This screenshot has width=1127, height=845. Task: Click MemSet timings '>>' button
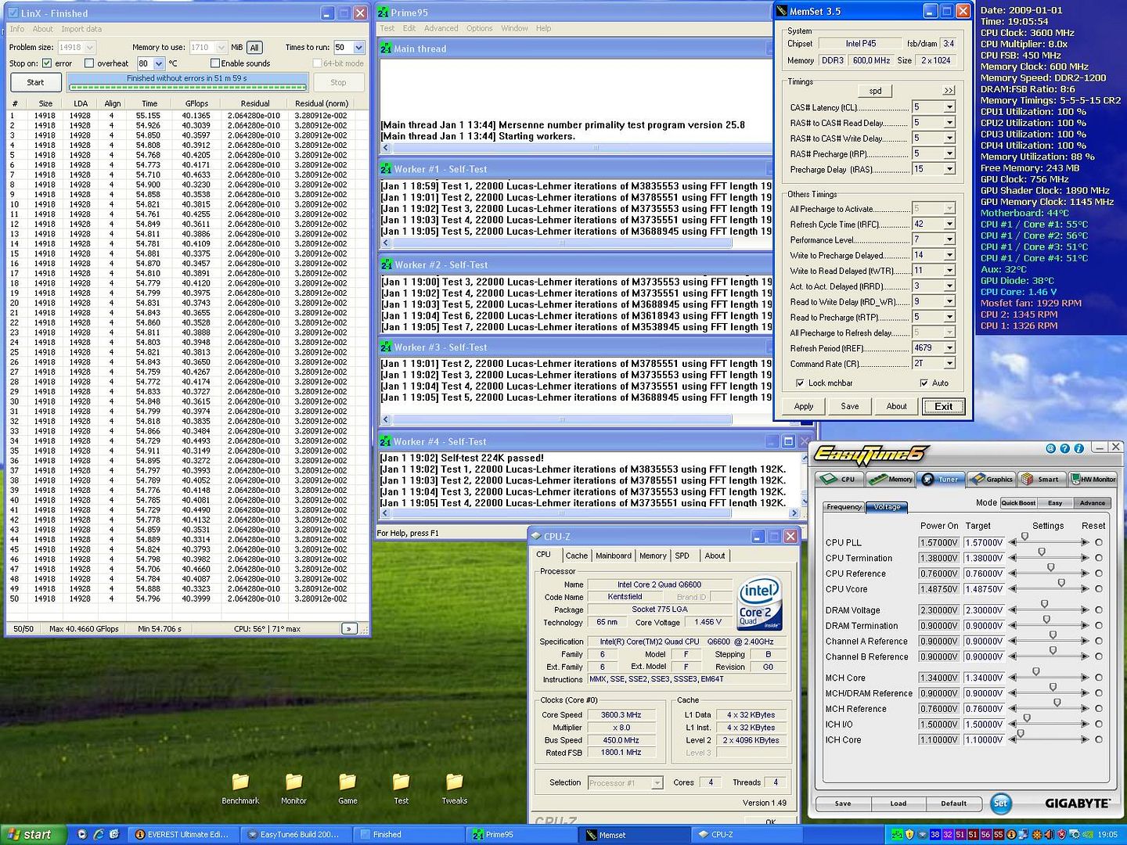tap(949, 91)
